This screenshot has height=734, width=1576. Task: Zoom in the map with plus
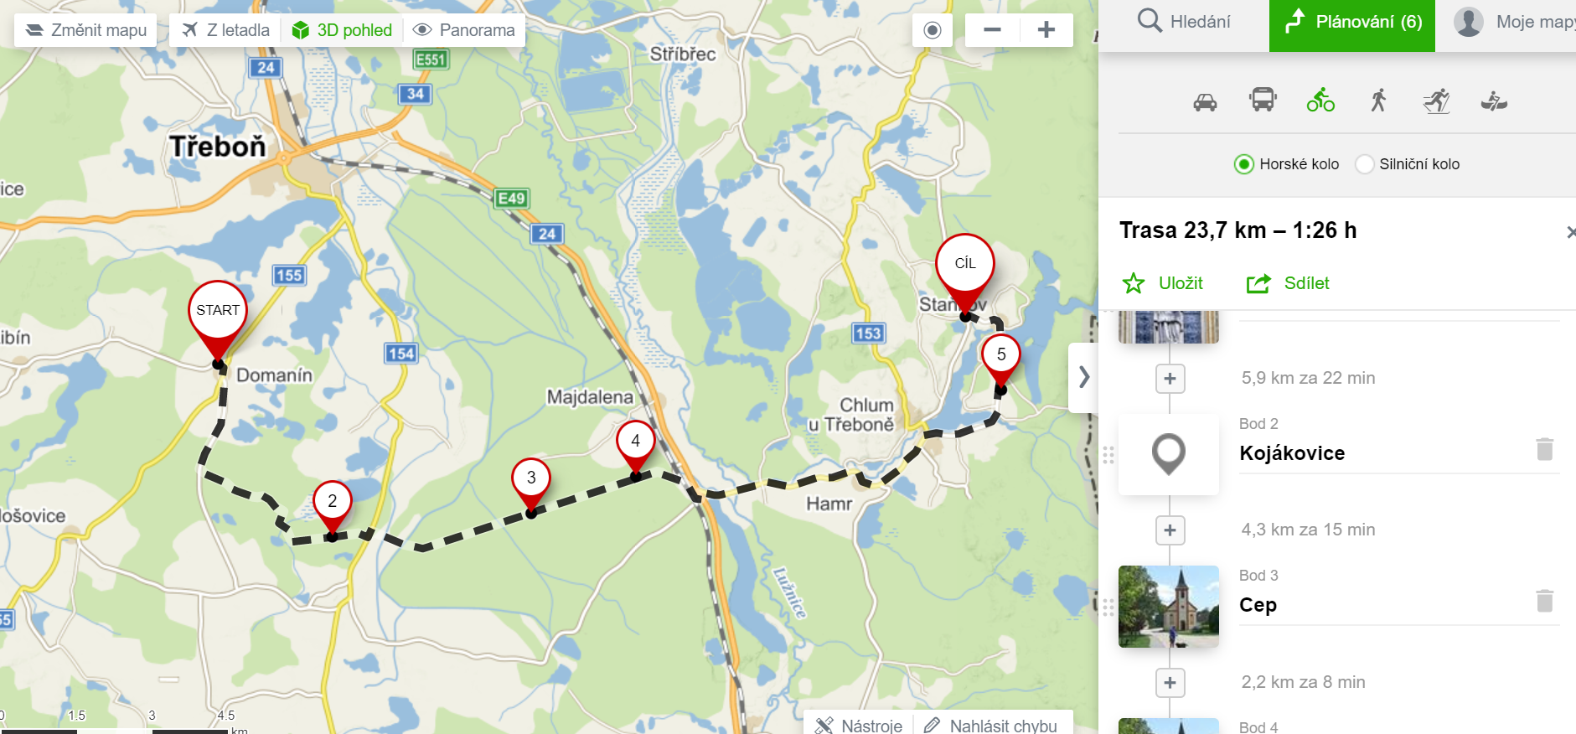click(x=1046, y=30)
